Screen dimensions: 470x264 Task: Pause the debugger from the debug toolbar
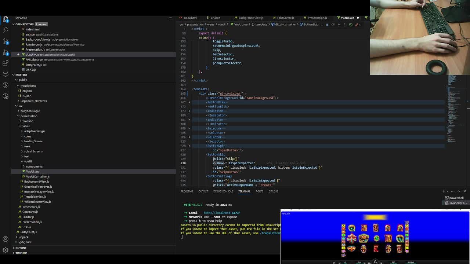(327, 25)
